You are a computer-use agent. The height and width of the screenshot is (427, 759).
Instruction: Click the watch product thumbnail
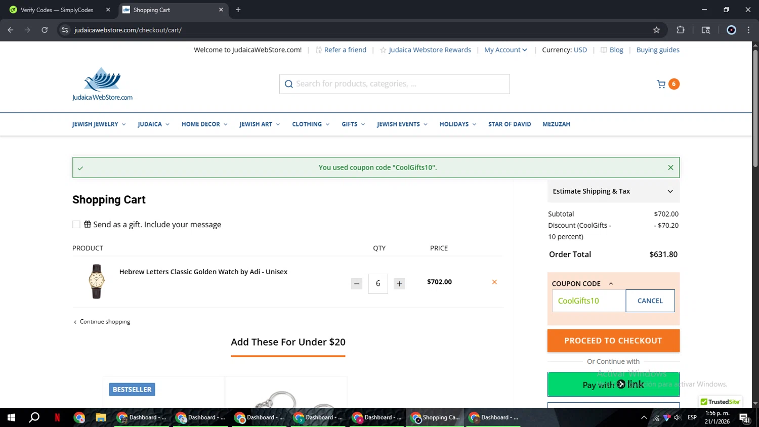click(97, 281)
